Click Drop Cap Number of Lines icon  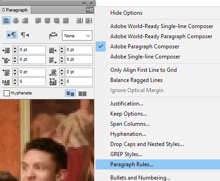tap(6, 82)
